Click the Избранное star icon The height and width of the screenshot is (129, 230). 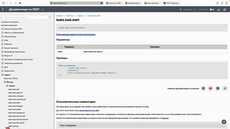point(181,10)
